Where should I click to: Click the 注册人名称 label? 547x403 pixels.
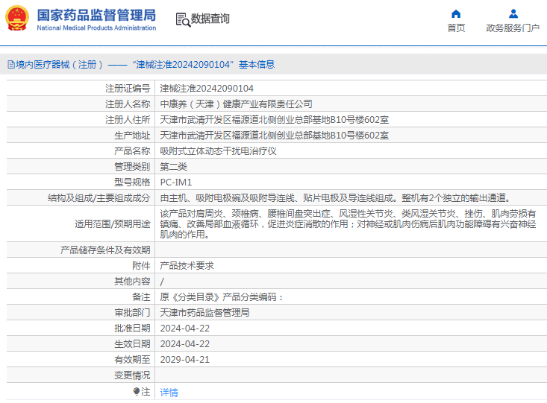[128, 104]
